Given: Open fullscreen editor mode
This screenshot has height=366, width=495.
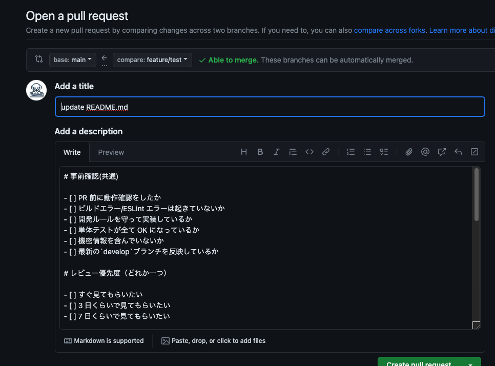Looking at the screenshot, I should [474, 152].
